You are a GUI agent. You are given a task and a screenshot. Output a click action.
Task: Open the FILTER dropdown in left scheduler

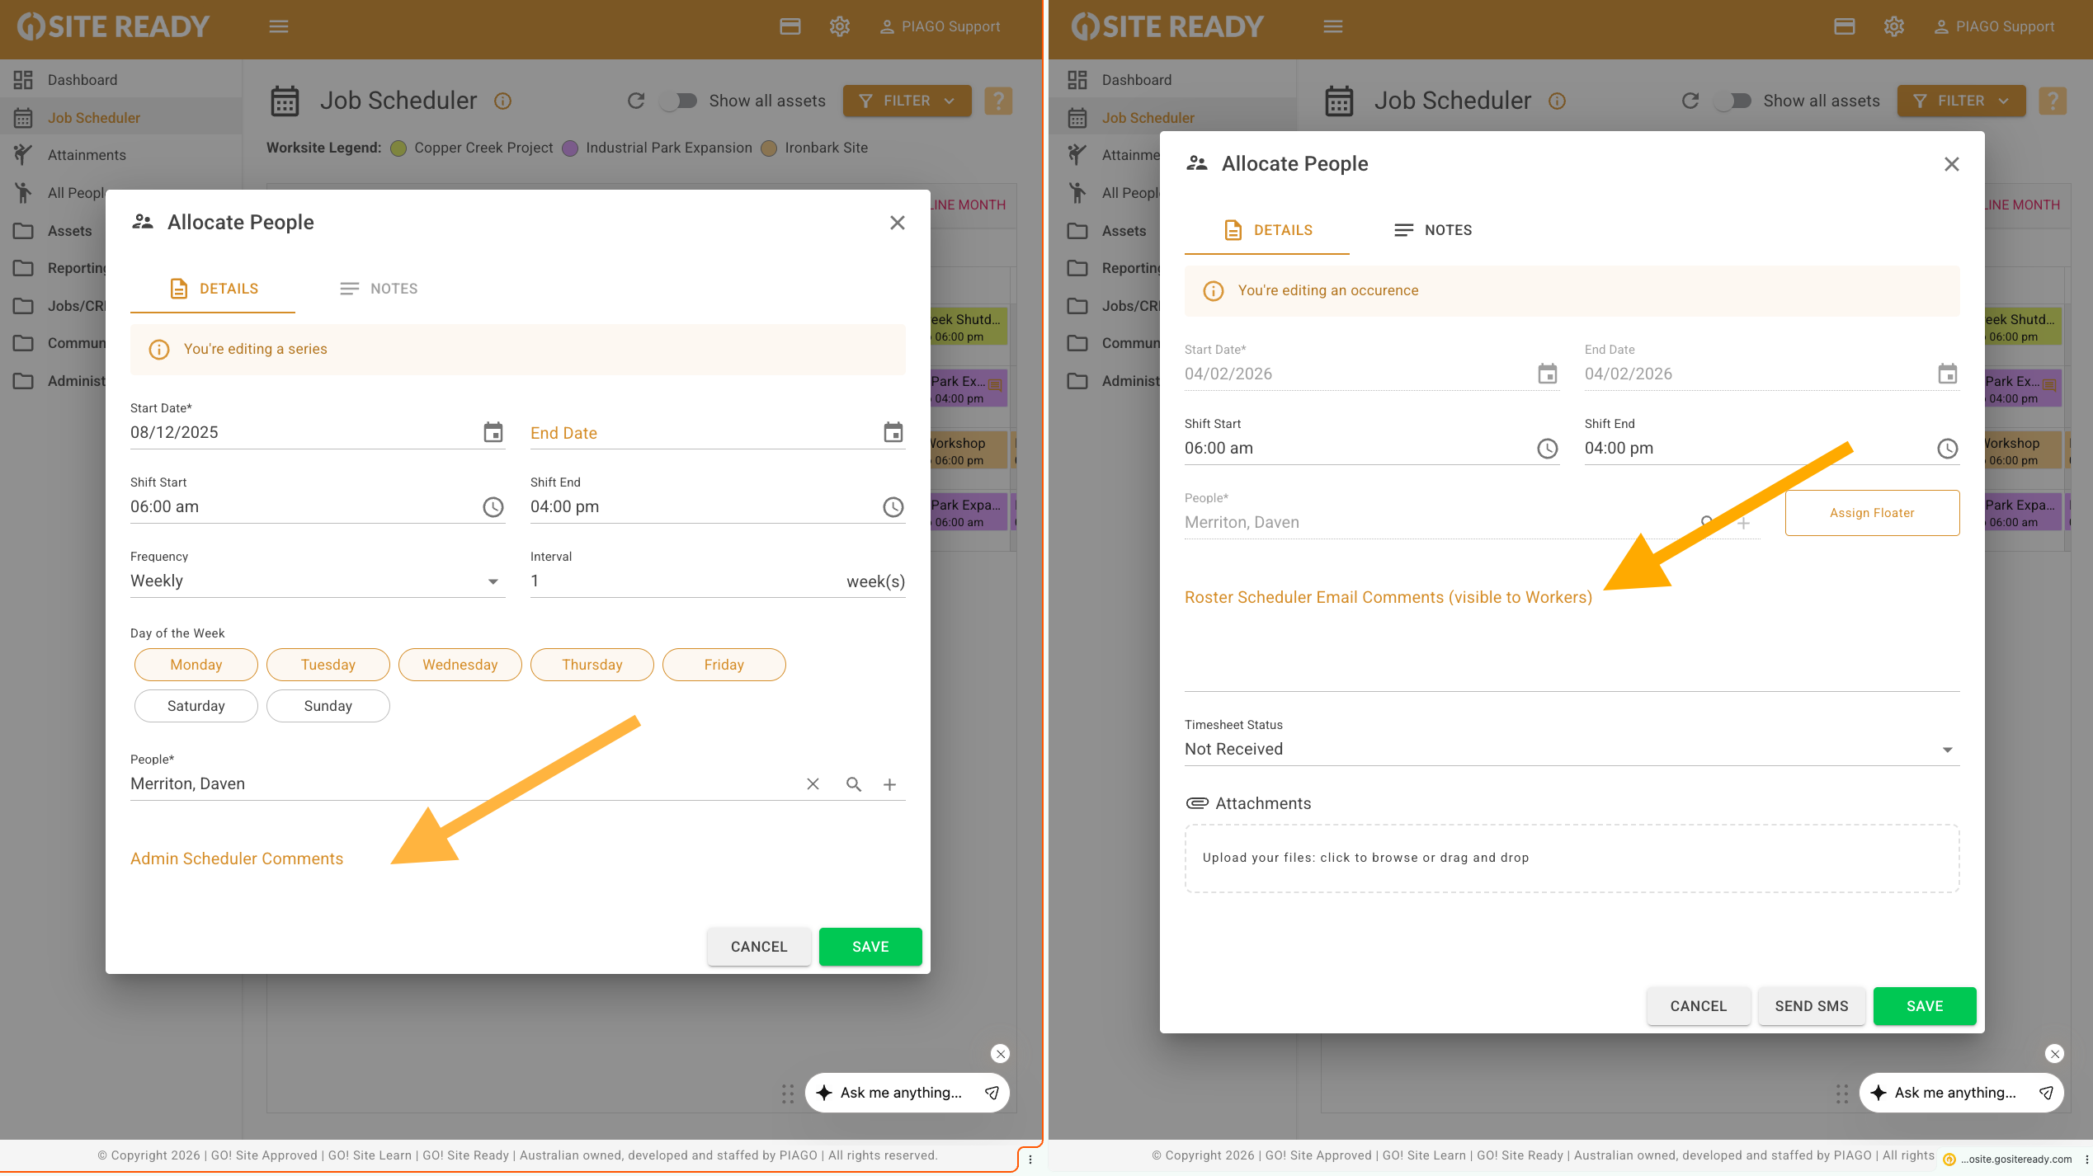(906, 101)
